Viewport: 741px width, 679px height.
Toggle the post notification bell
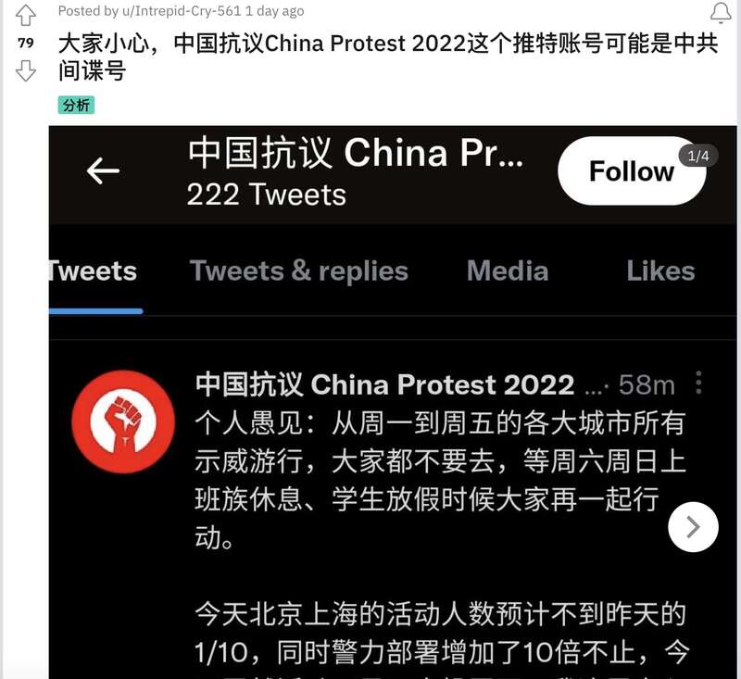point(721,13)
